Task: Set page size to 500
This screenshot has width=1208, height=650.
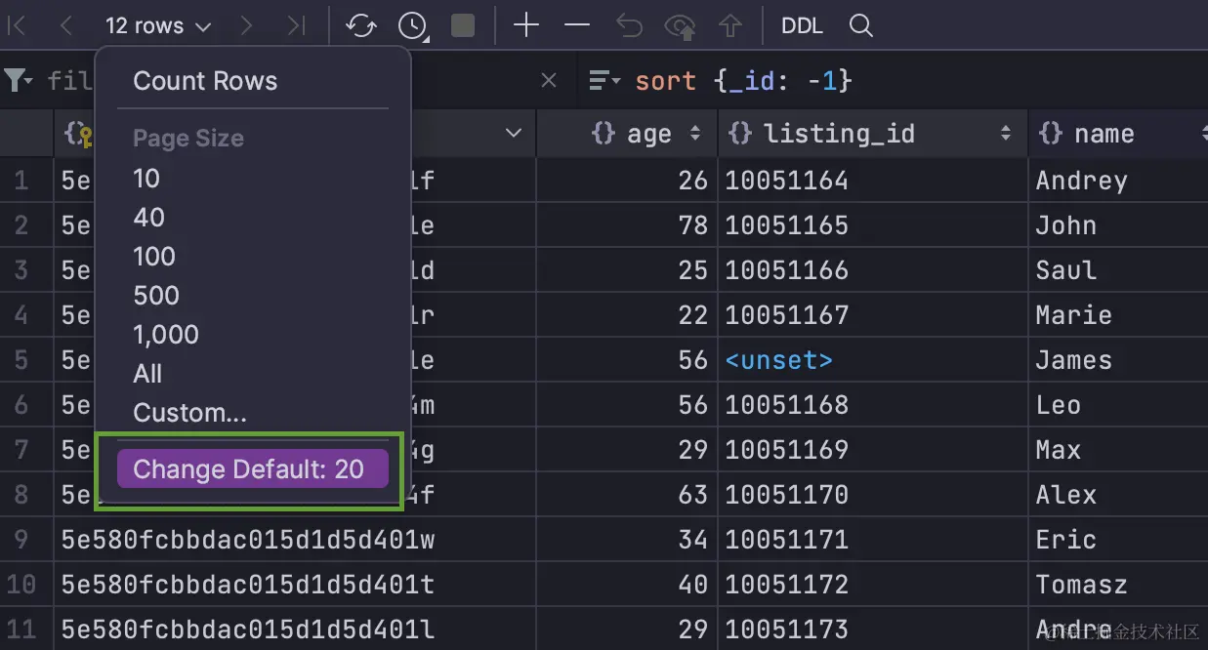Action: coord(156,296)
